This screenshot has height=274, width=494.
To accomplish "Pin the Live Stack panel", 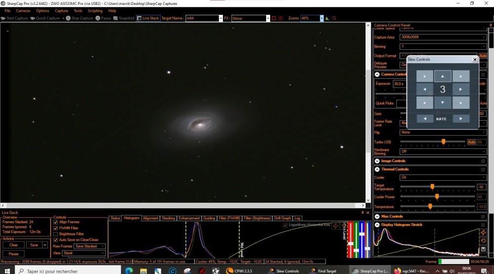I will tap(362, 213).
